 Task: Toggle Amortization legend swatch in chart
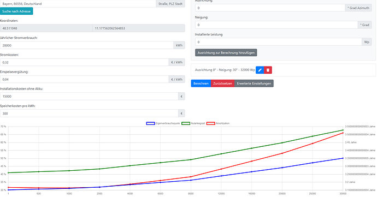pyautogui.click(x=210, y=123)
